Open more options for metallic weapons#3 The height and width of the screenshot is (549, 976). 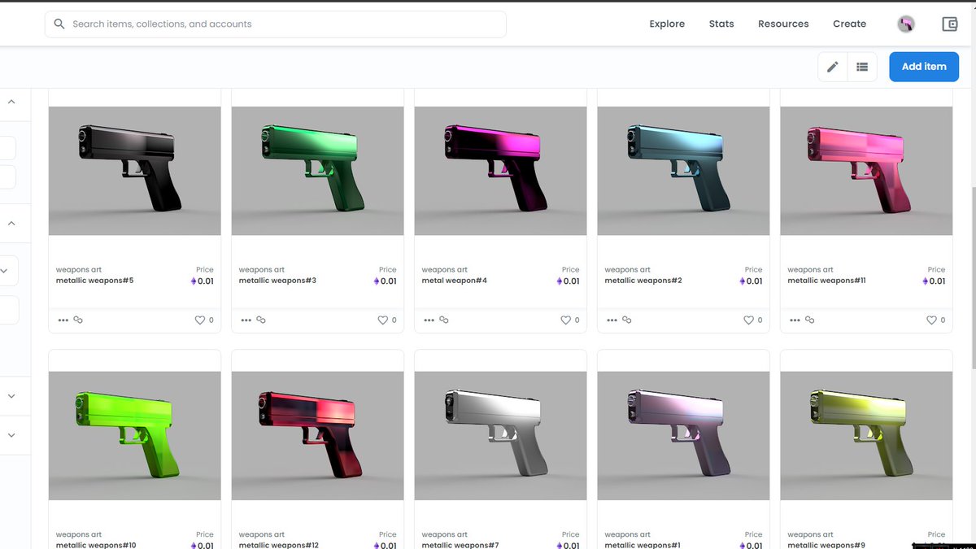point(246,320)
